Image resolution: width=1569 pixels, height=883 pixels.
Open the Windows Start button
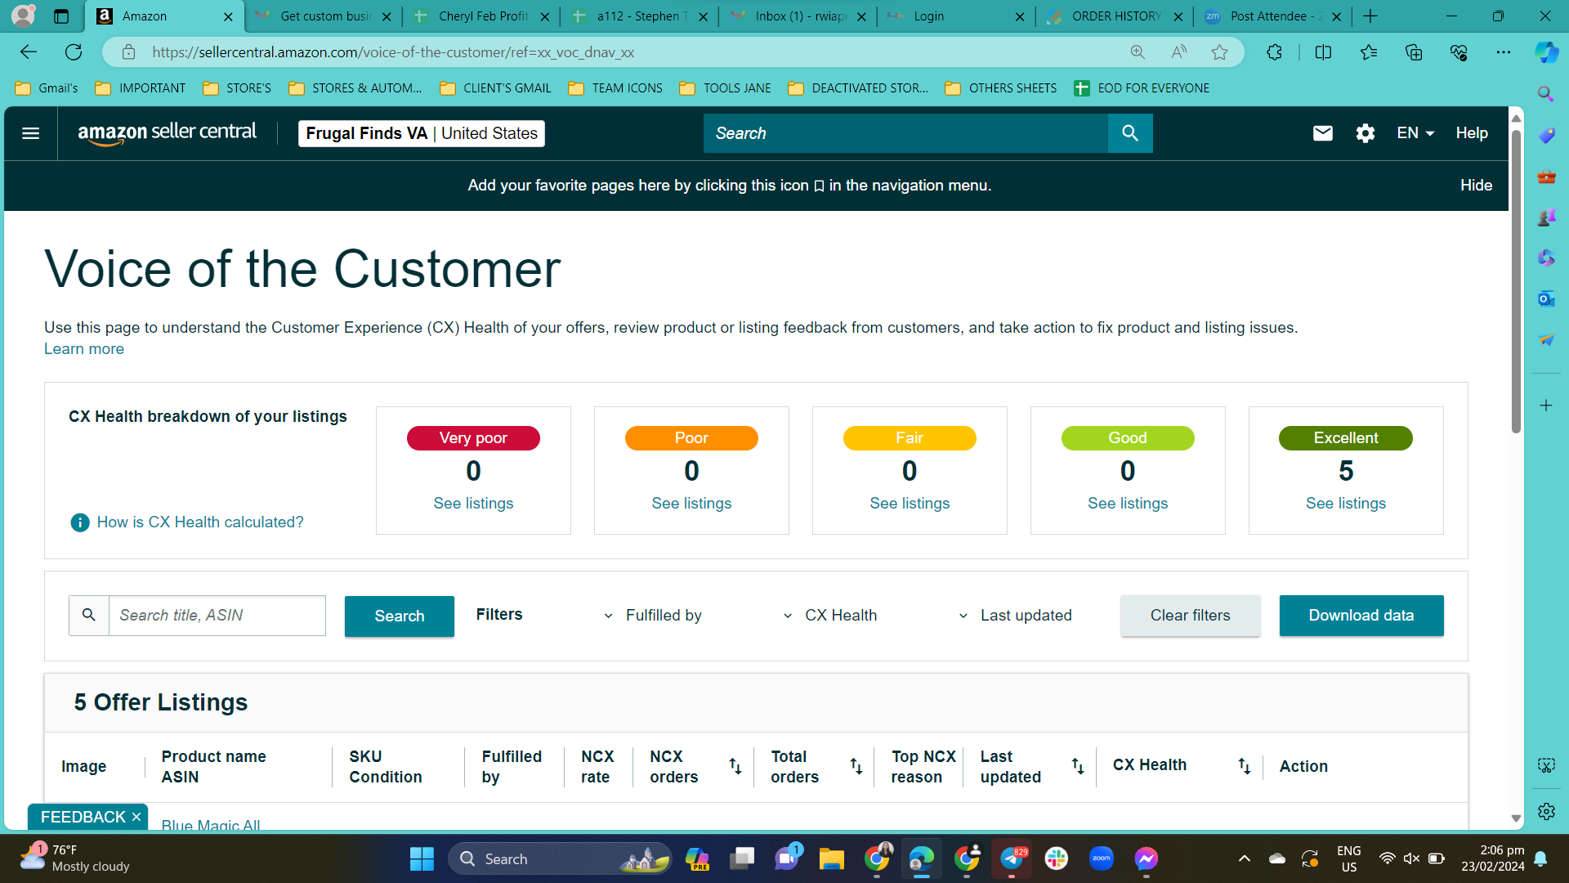(422, 858)
